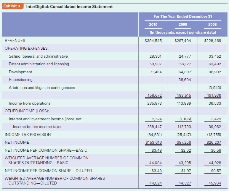This screenshot has height=191, width=229.
Task: Click the value 71,464
Action: point(156,72)
